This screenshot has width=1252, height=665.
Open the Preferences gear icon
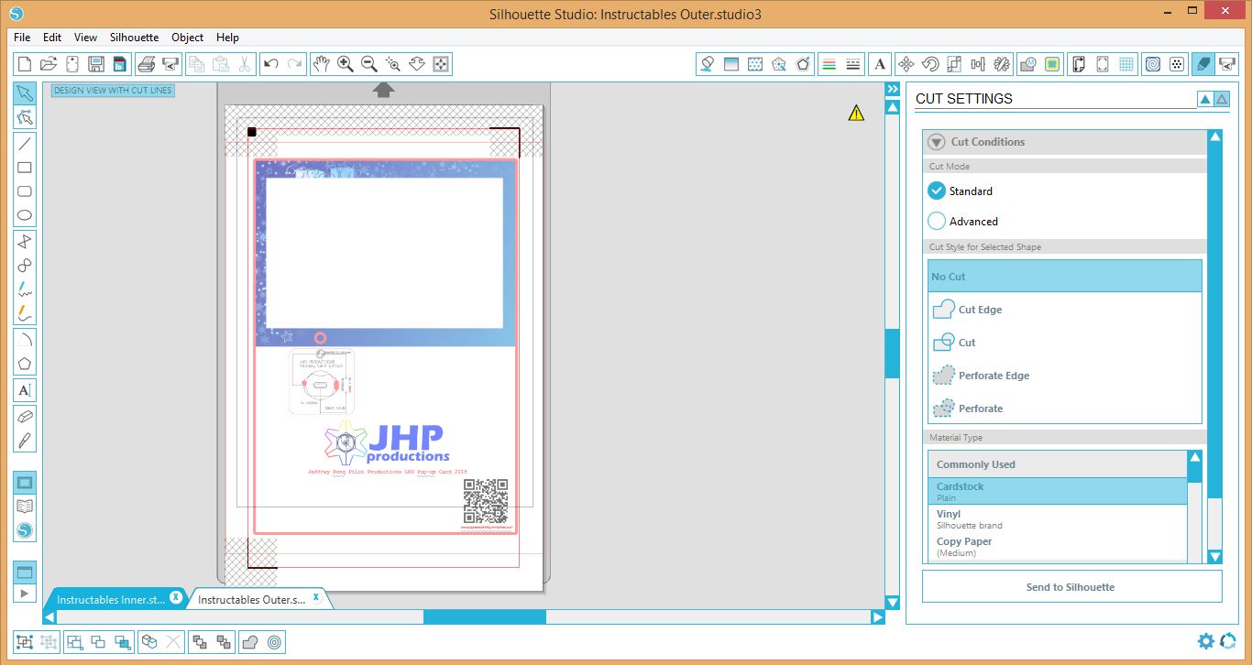click(x=1206, y=641)
